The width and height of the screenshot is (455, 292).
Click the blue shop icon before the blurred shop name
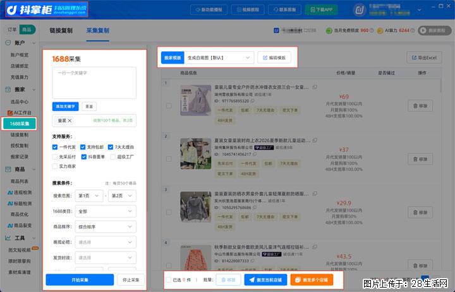click(276, 30)
